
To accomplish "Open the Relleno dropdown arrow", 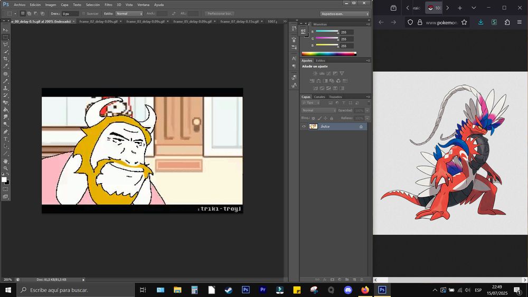I will tap(367, 118).
